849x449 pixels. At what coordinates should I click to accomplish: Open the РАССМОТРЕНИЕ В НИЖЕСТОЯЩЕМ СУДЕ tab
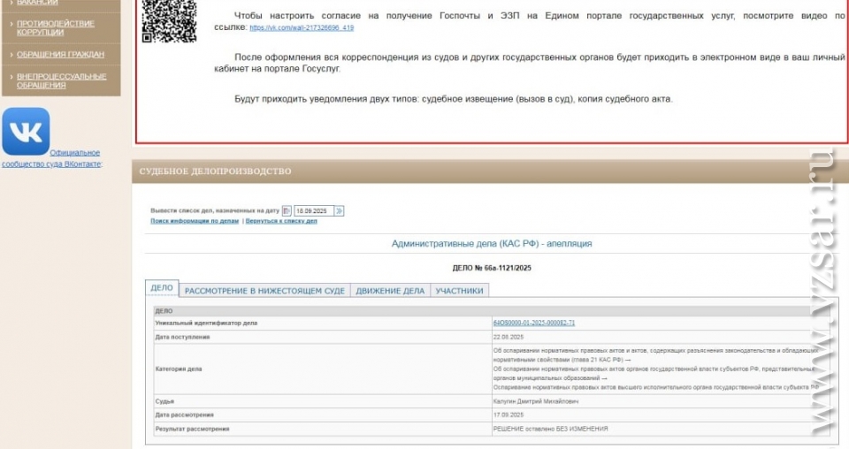(264, 291)
